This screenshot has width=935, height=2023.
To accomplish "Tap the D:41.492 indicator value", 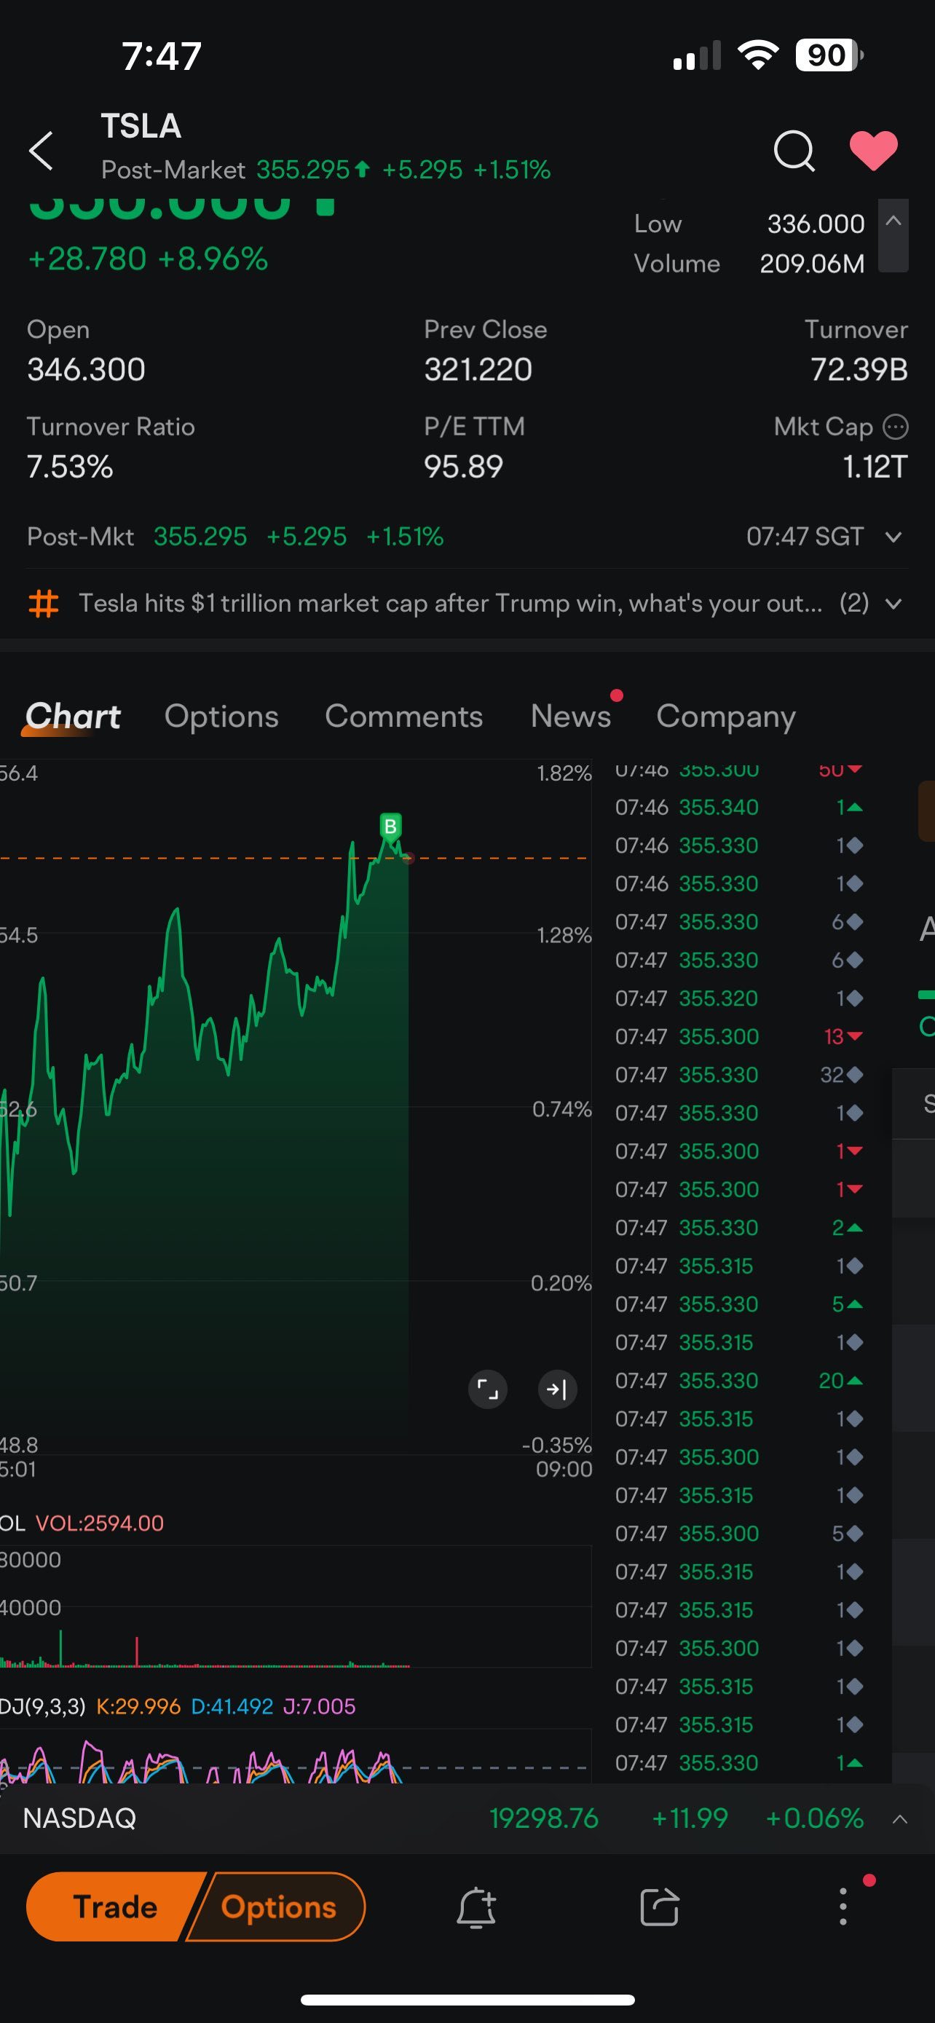I will pos(232,1705).
